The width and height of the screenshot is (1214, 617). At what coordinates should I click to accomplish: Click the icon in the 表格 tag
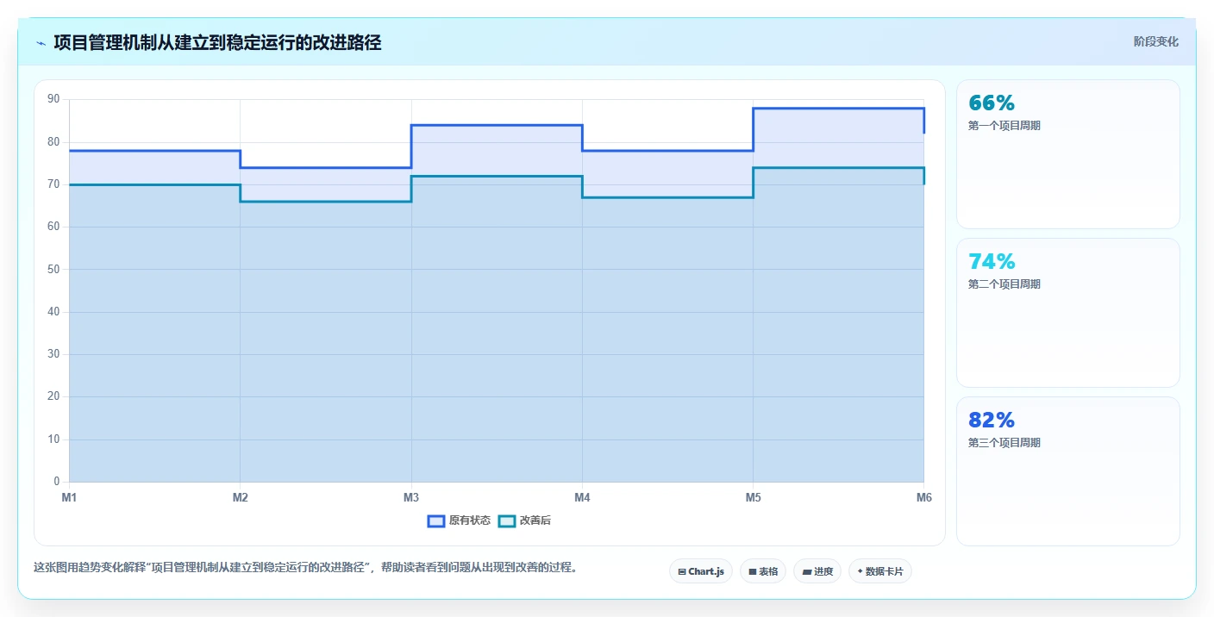(752, 571)
